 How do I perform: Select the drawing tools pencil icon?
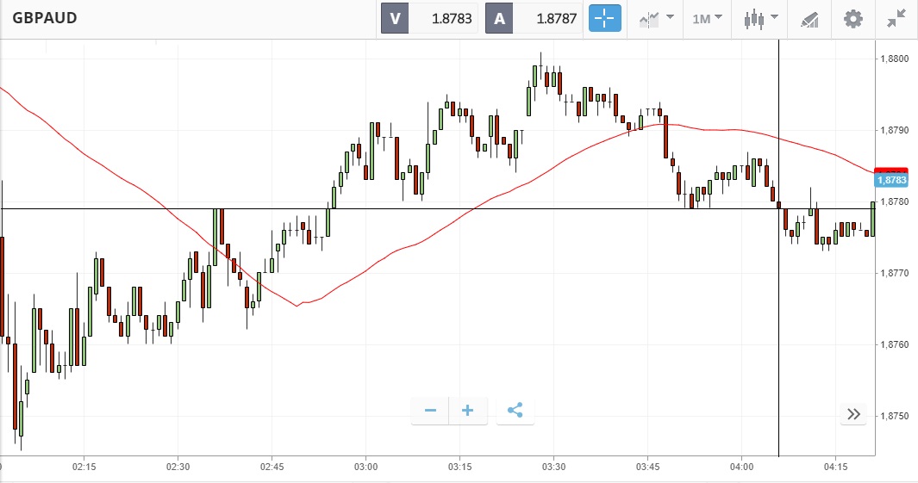click(x=809, y=18)
